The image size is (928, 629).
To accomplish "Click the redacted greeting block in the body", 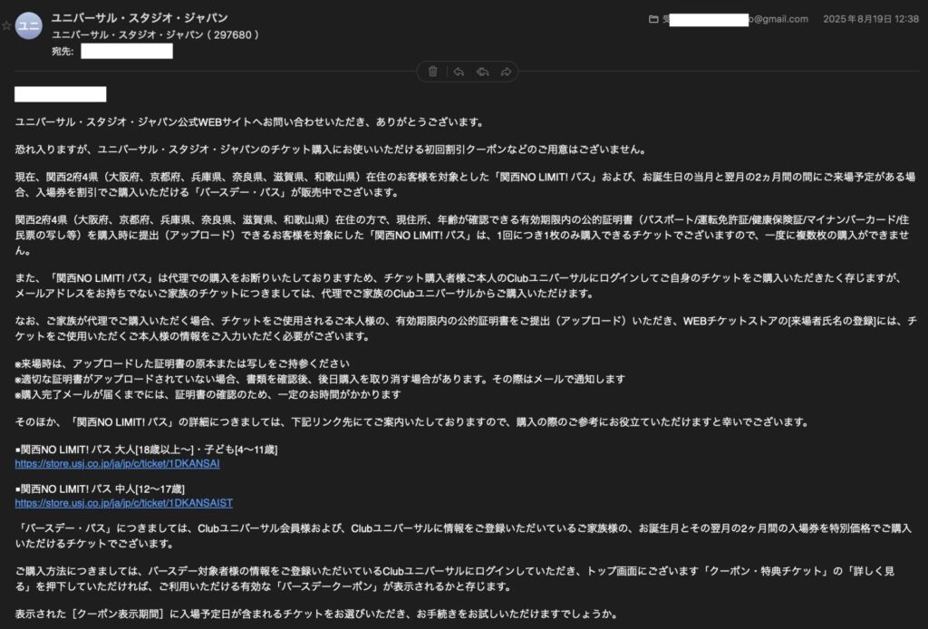I will (x=60, y=93).
